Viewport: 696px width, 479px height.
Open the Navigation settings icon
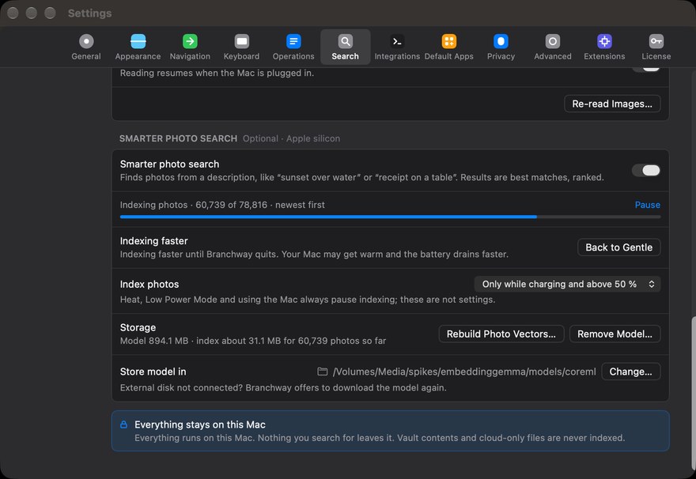tap(190, 41)
